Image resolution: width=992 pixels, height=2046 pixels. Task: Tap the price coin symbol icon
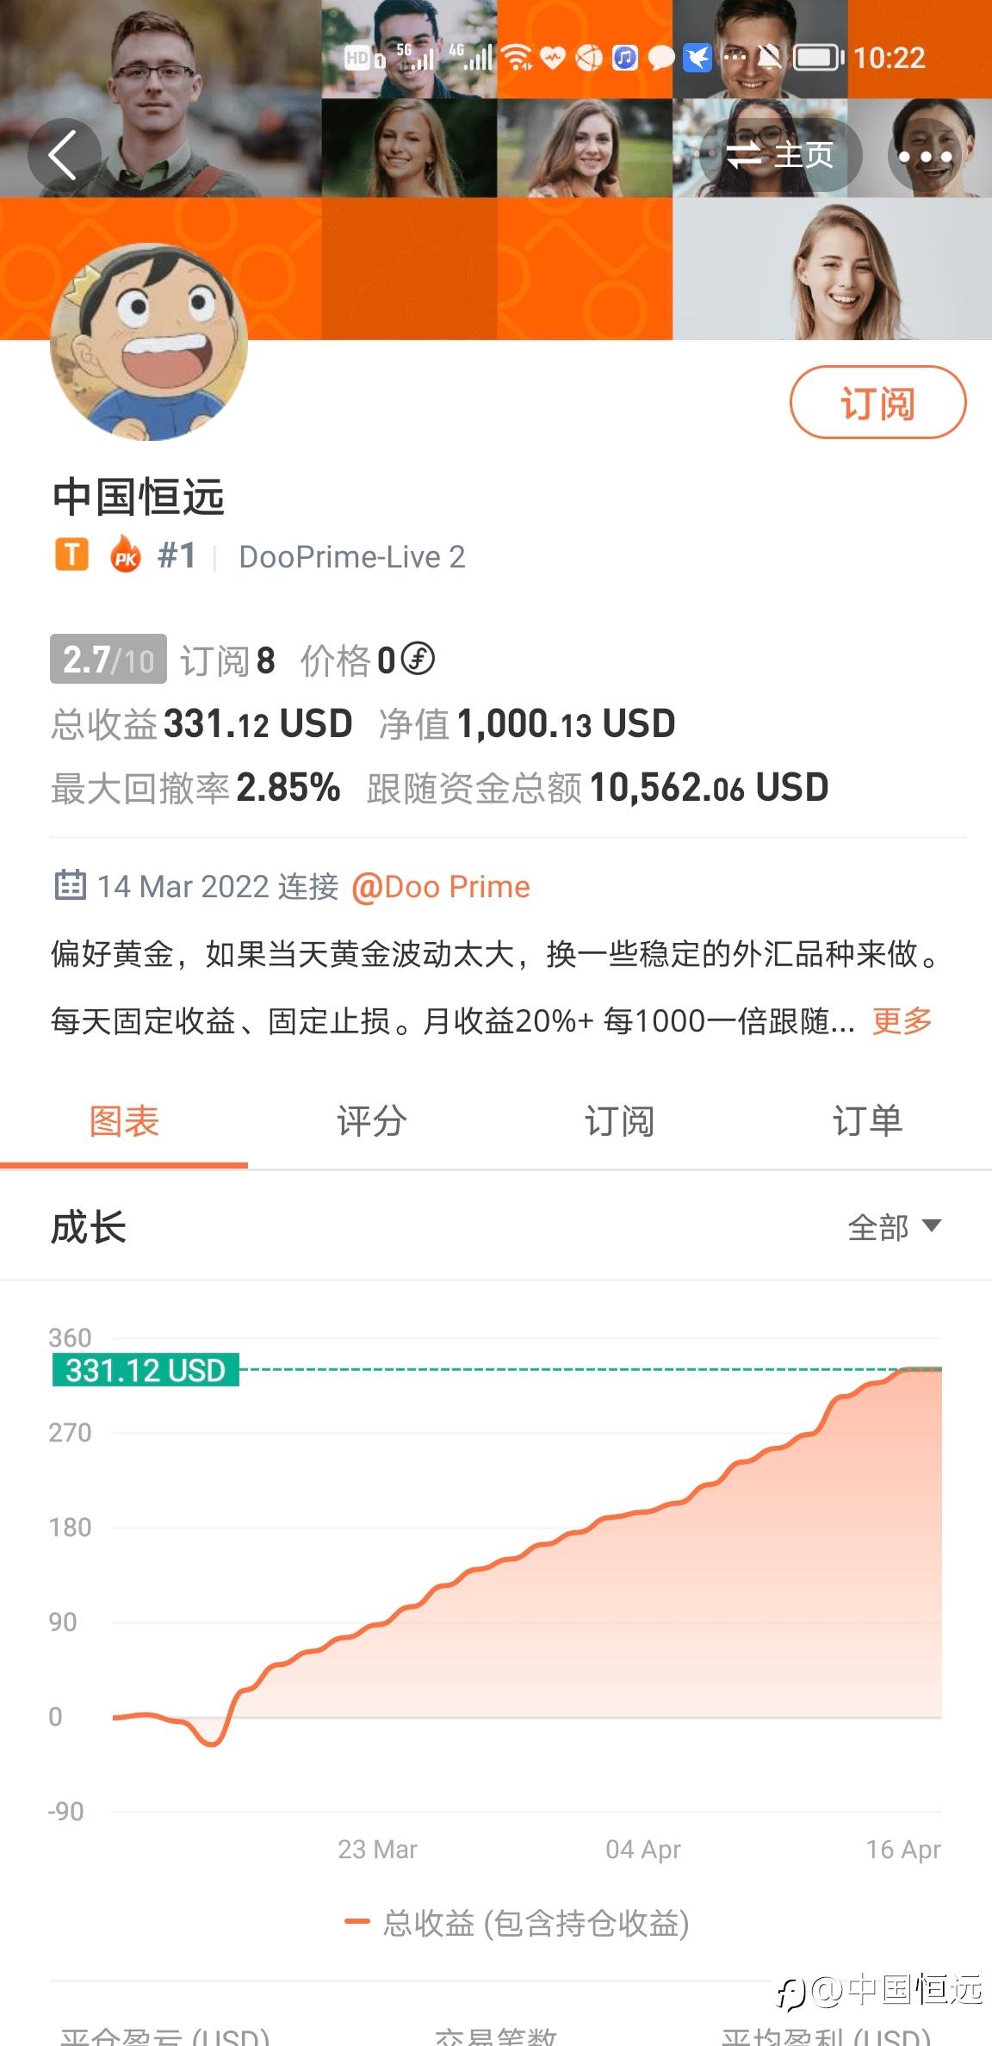(418, 660)
